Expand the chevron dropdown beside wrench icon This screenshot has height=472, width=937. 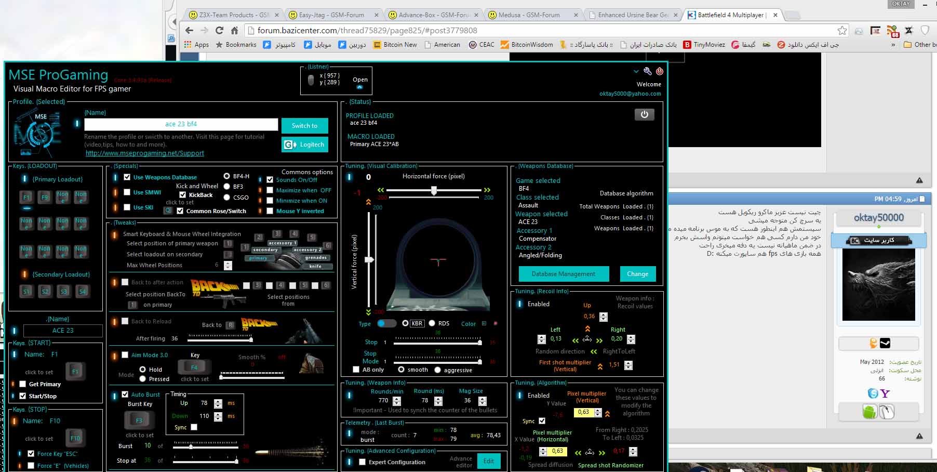point(636,71)
